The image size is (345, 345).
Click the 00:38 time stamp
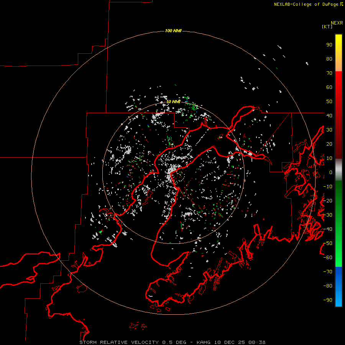(257, 342)
